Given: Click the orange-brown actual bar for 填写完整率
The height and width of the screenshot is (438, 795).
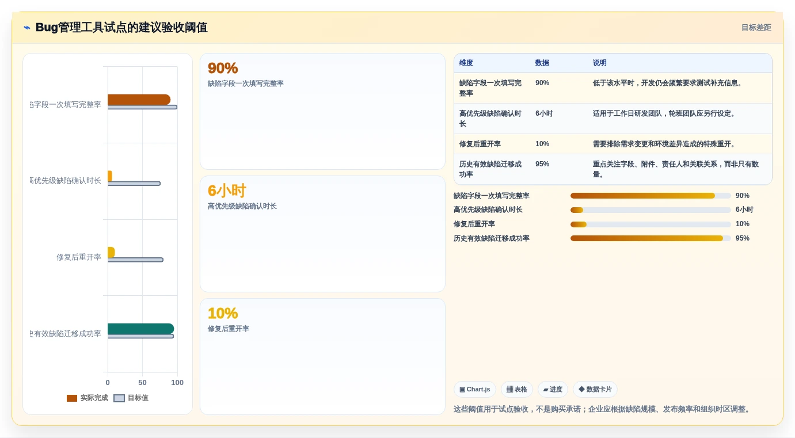Looking at the screenshot, I should [x=139, y=100].
